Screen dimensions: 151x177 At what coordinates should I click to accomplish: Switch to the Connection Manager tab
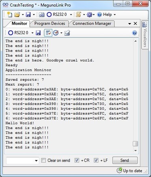pyautogui.click(x=92, y=24)
